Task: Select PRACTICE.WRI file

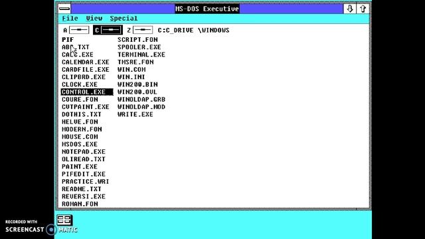Action: click(x=86, y=181)
